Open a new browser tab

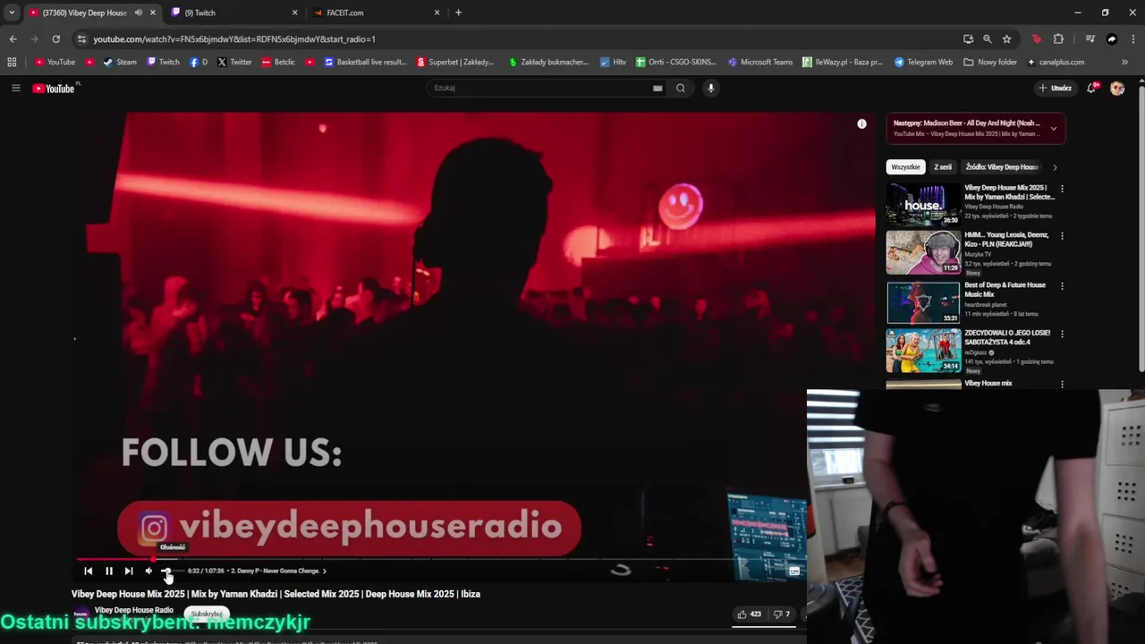tap(458, 13)
